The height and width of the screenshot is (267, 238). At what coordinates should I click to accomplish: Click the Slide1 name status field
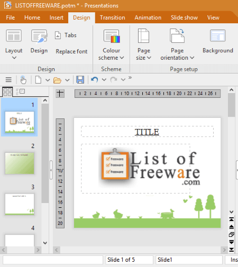pos(189,260)
